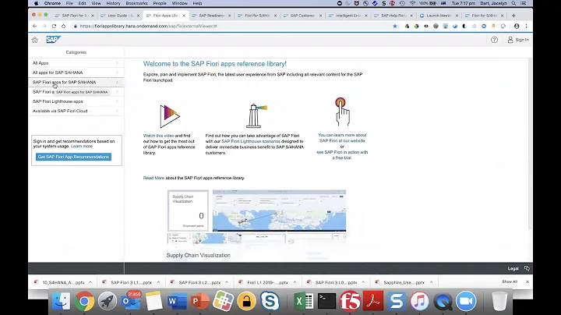The width and height of the screenshot is (561, 315).
Task: Open Finder from the dock
Action: tap(62, 301)
